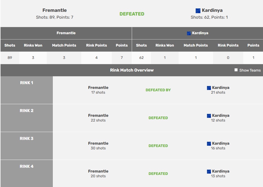Open Kardinya team name in top header
263x187 pixels.
tap(212, 11)
